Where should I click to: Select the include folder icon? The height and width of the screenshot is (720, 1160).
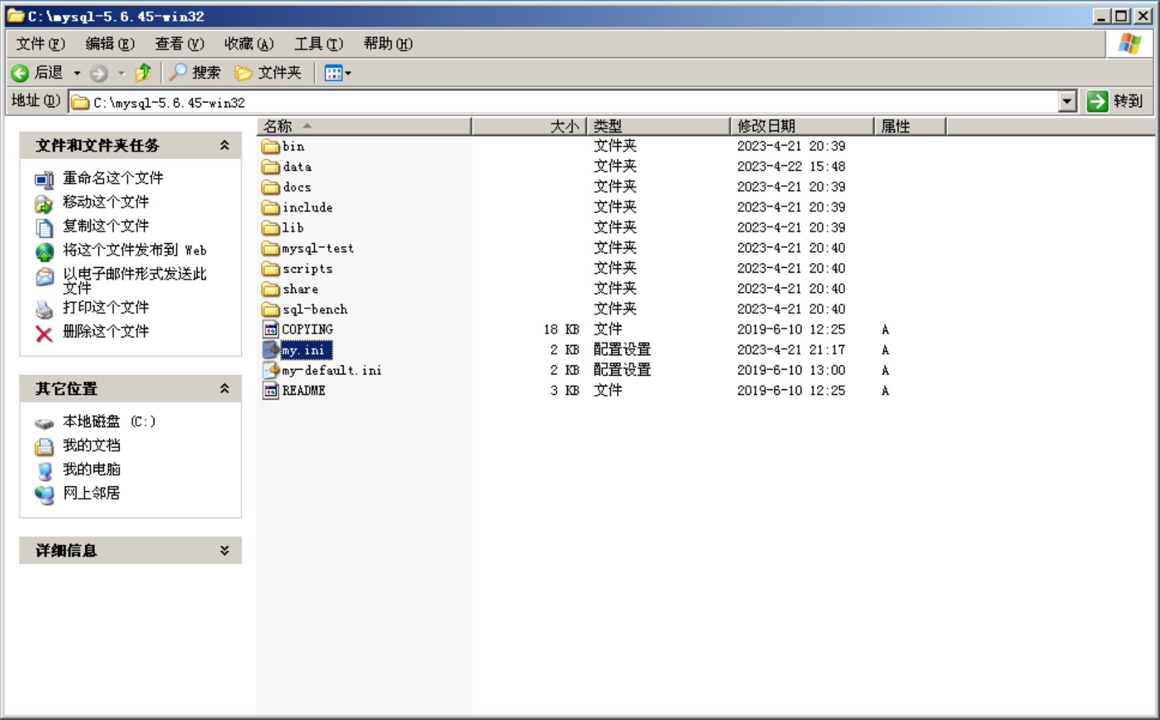(271, 208)
